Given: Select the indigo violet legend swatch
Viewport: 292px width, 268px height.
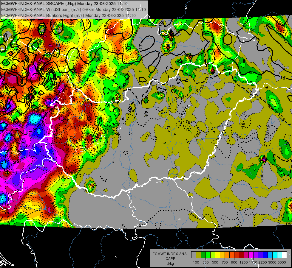Looking at the screenshot, I should click(x=260, y=255).
